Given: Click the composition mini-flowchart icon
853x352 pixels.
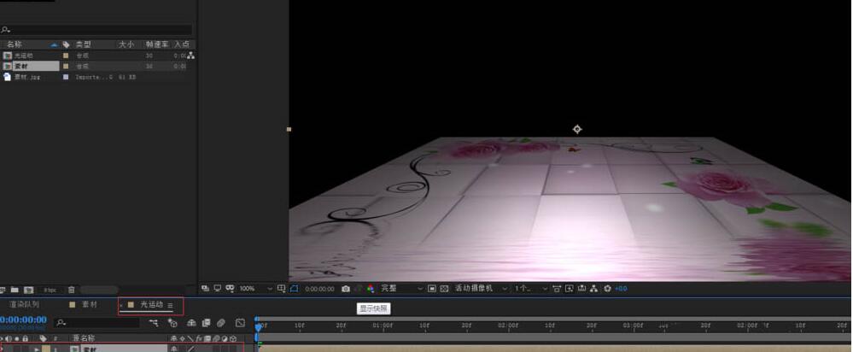Looking at the screenshot, I should tap(154, 323).
